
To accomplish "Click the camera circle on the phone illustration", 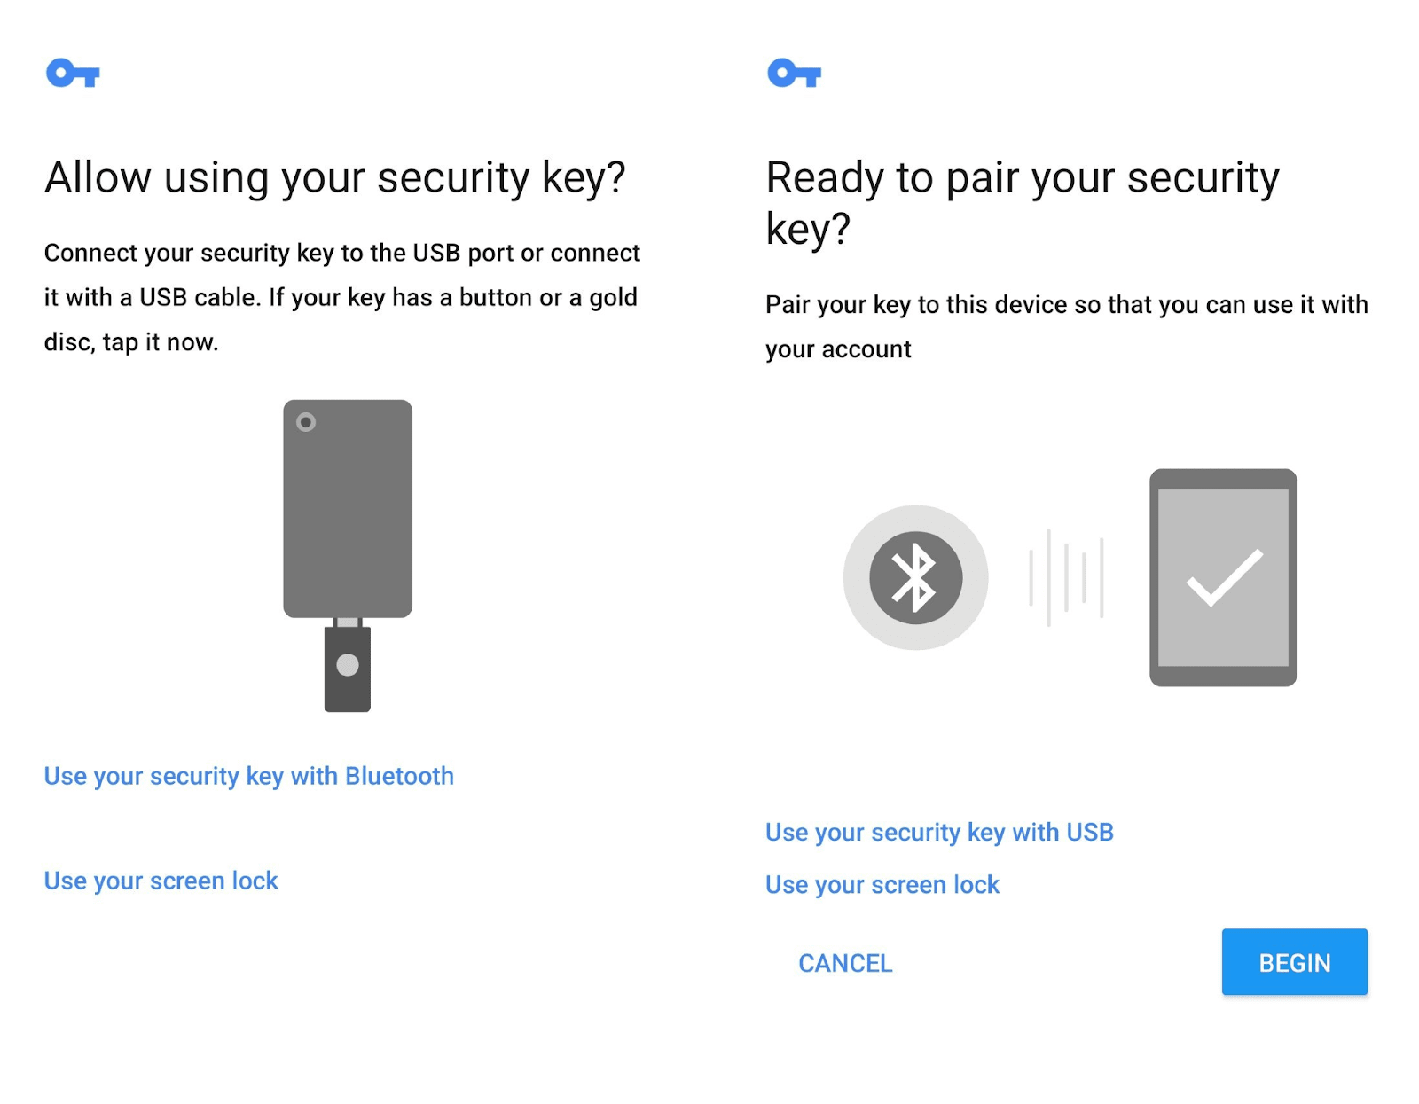I will point(306,422).
